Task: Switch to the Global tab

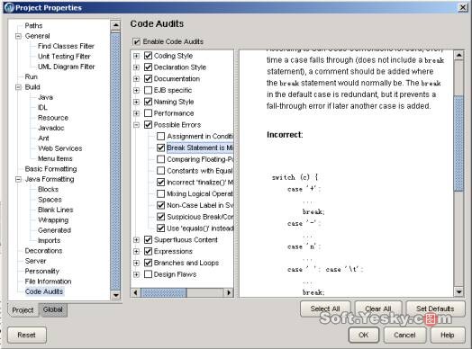Action: coord(53,309)
